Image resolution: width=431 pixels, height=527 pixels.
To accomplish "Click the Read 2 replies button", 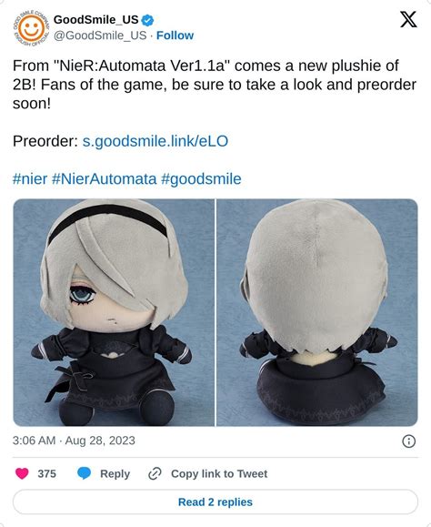I will pyautogui.click(x=215, y=502).
